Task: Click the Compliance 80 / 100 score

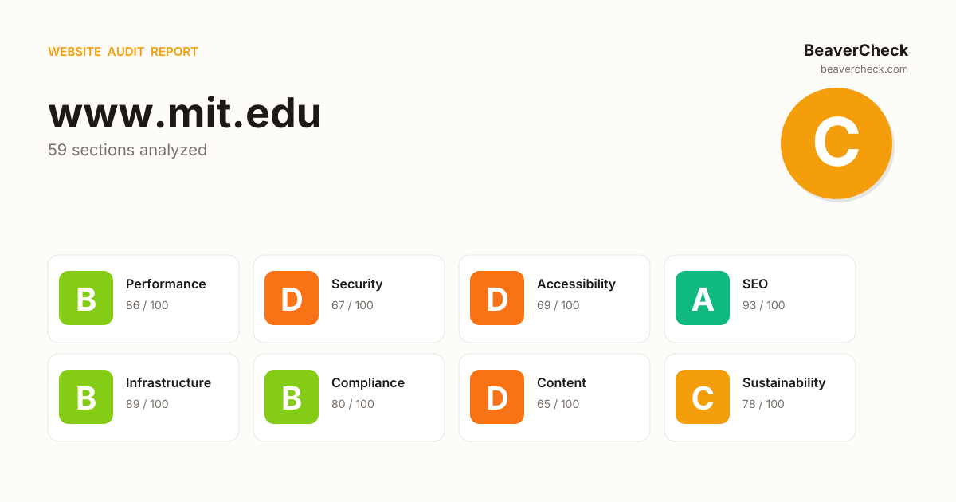Action: click(x=353, y=404)
